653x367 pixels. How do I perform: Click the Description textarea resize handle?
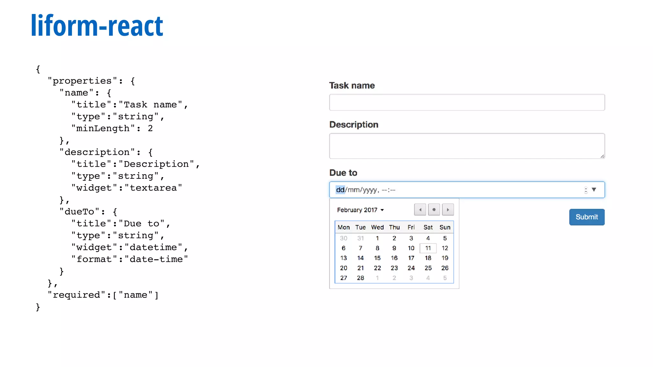(x=602, y=156)
